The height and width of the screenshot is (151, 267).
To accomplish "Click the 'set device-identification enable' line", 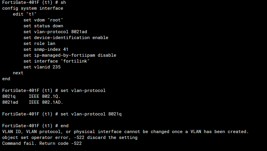I will coord(66,38).
